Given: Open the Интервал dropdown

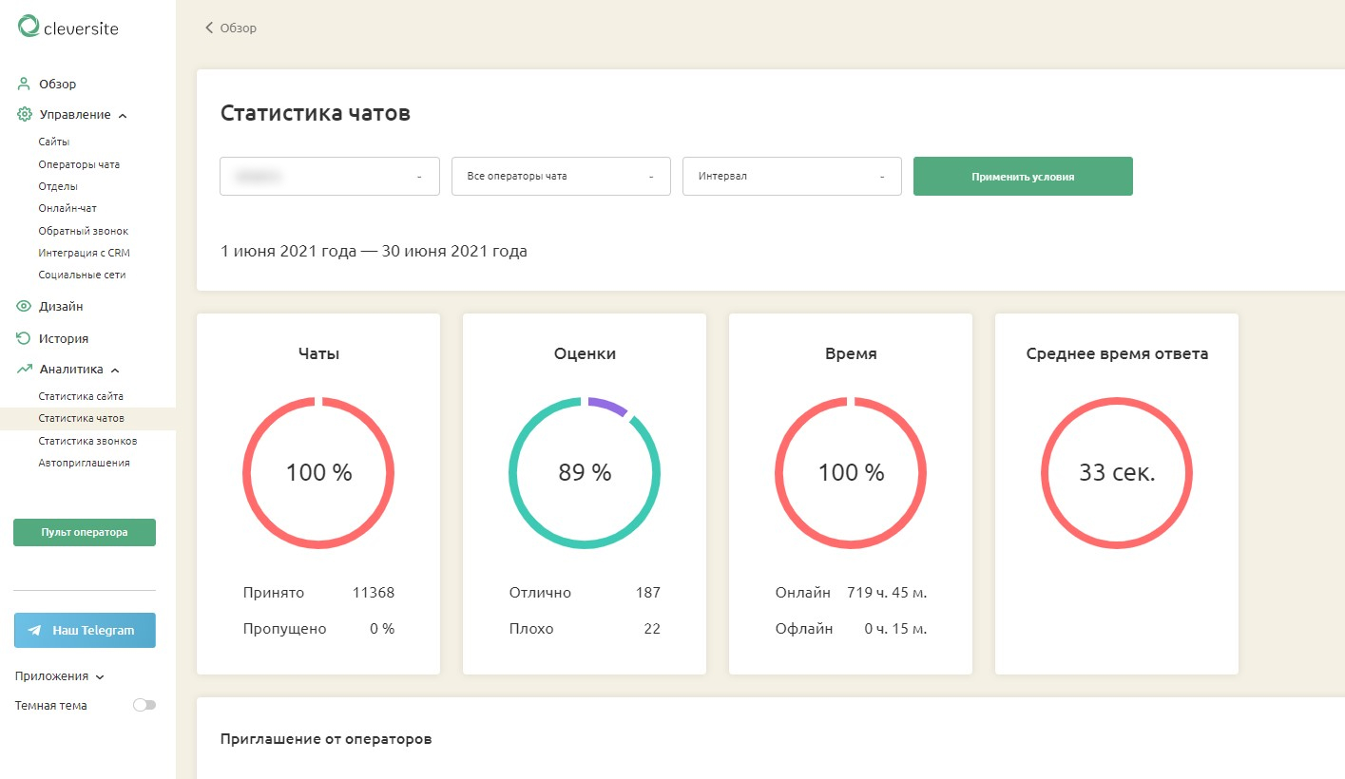Looking at the screenshot, I should [792, 177].
